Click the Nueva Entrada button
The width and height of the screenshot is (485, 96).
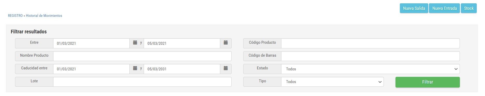click(x=444, y=8)
